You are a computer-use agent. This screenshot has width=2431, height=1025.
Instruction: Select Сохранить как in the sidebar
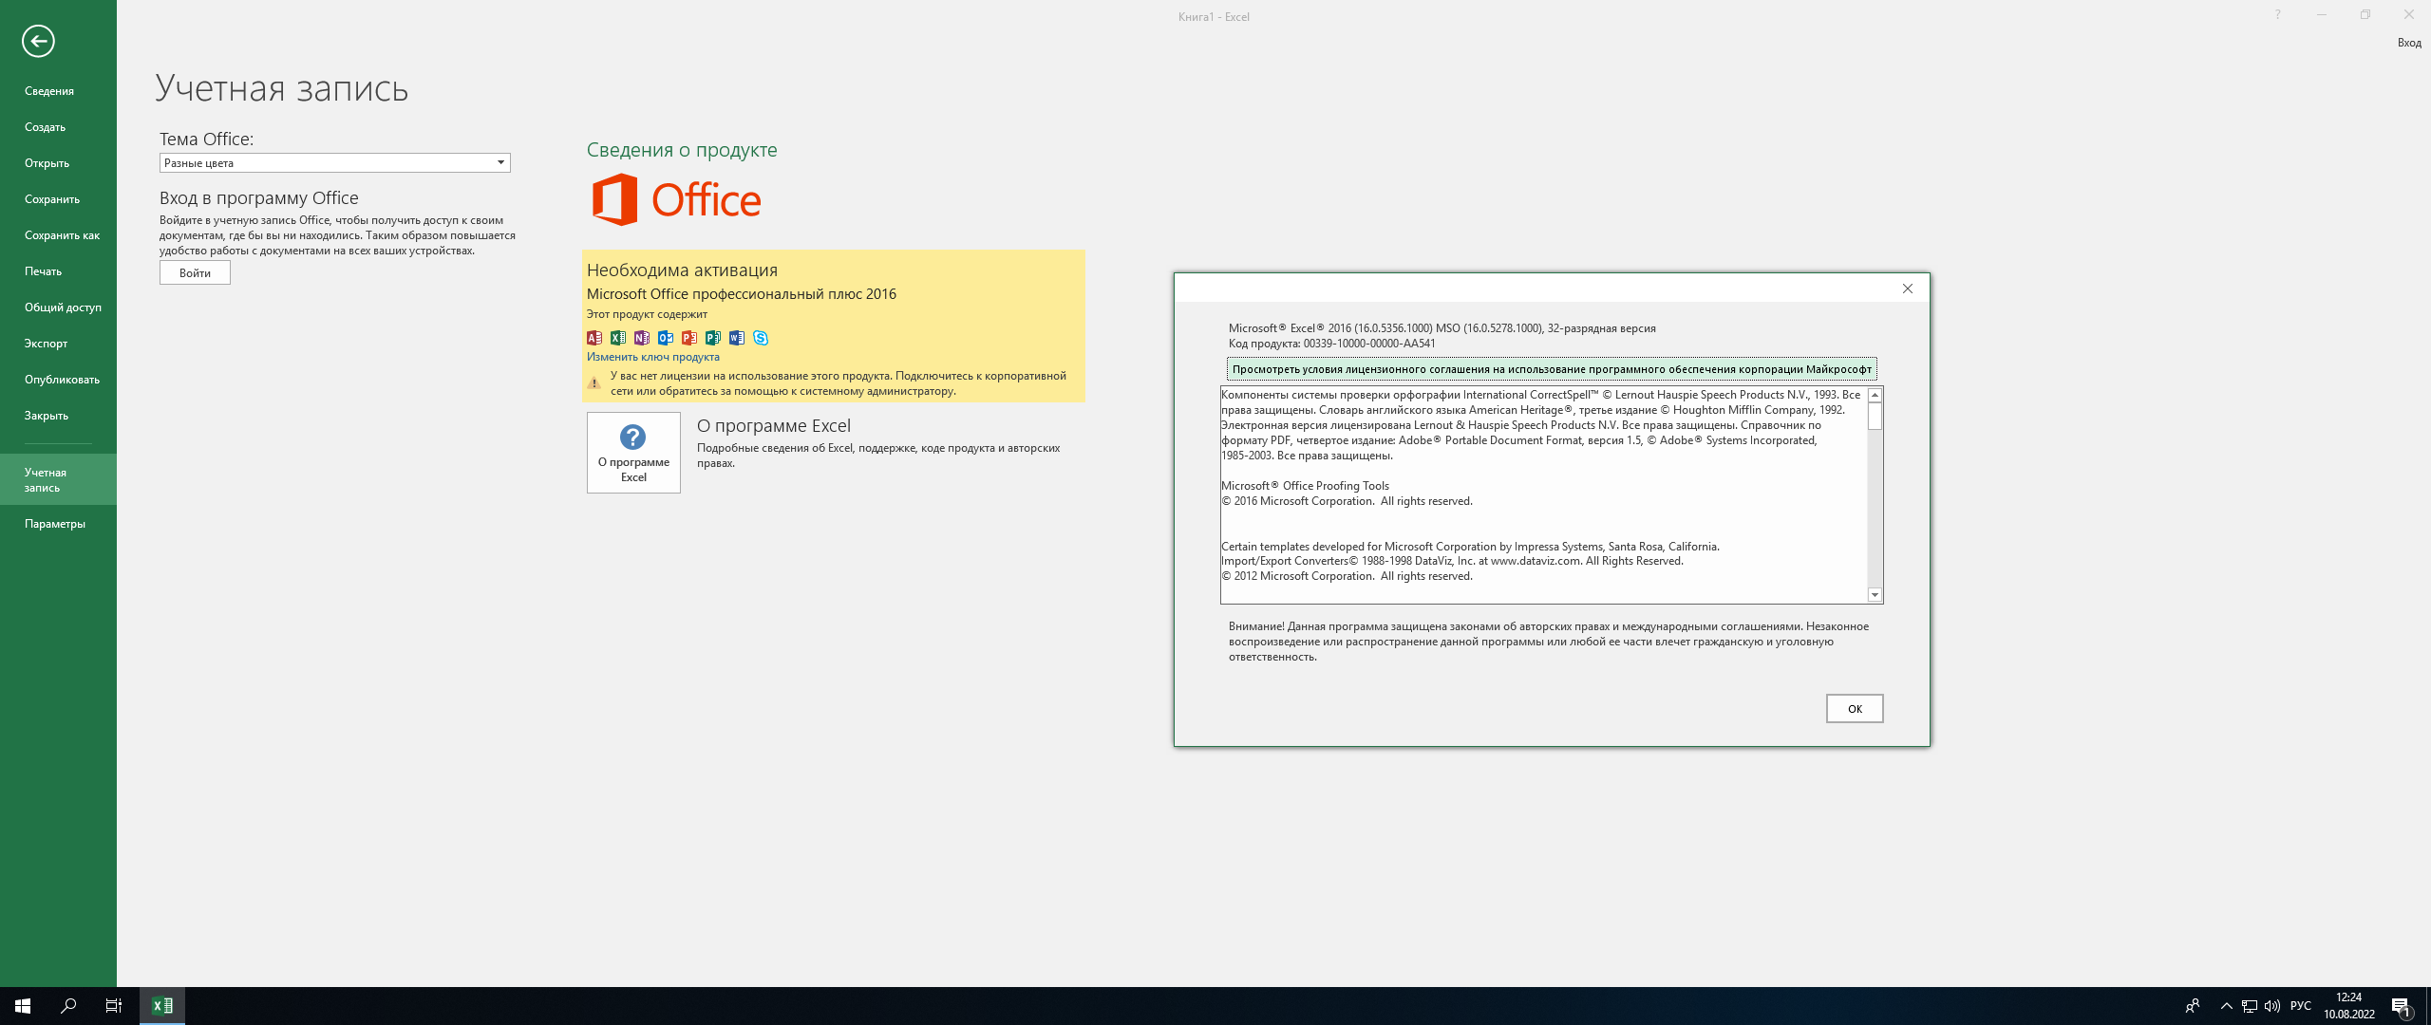pos(58,235)
